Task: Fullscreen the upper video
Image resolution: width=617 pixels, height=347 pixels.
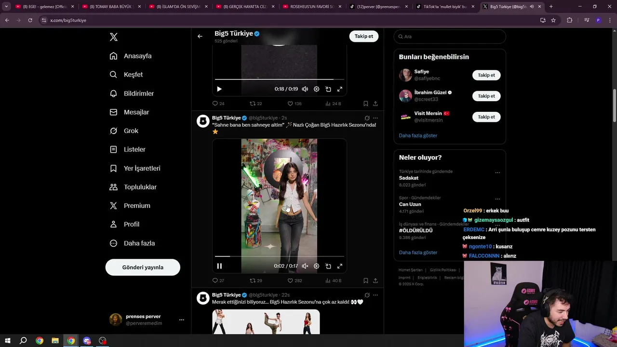Action: 340,89
